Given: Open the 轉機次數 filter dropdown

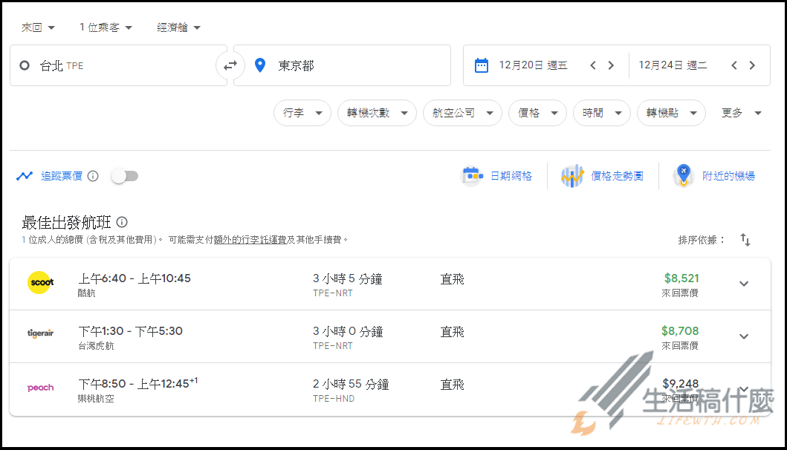Looking at the screenshot, I should [x=377, y=113].
